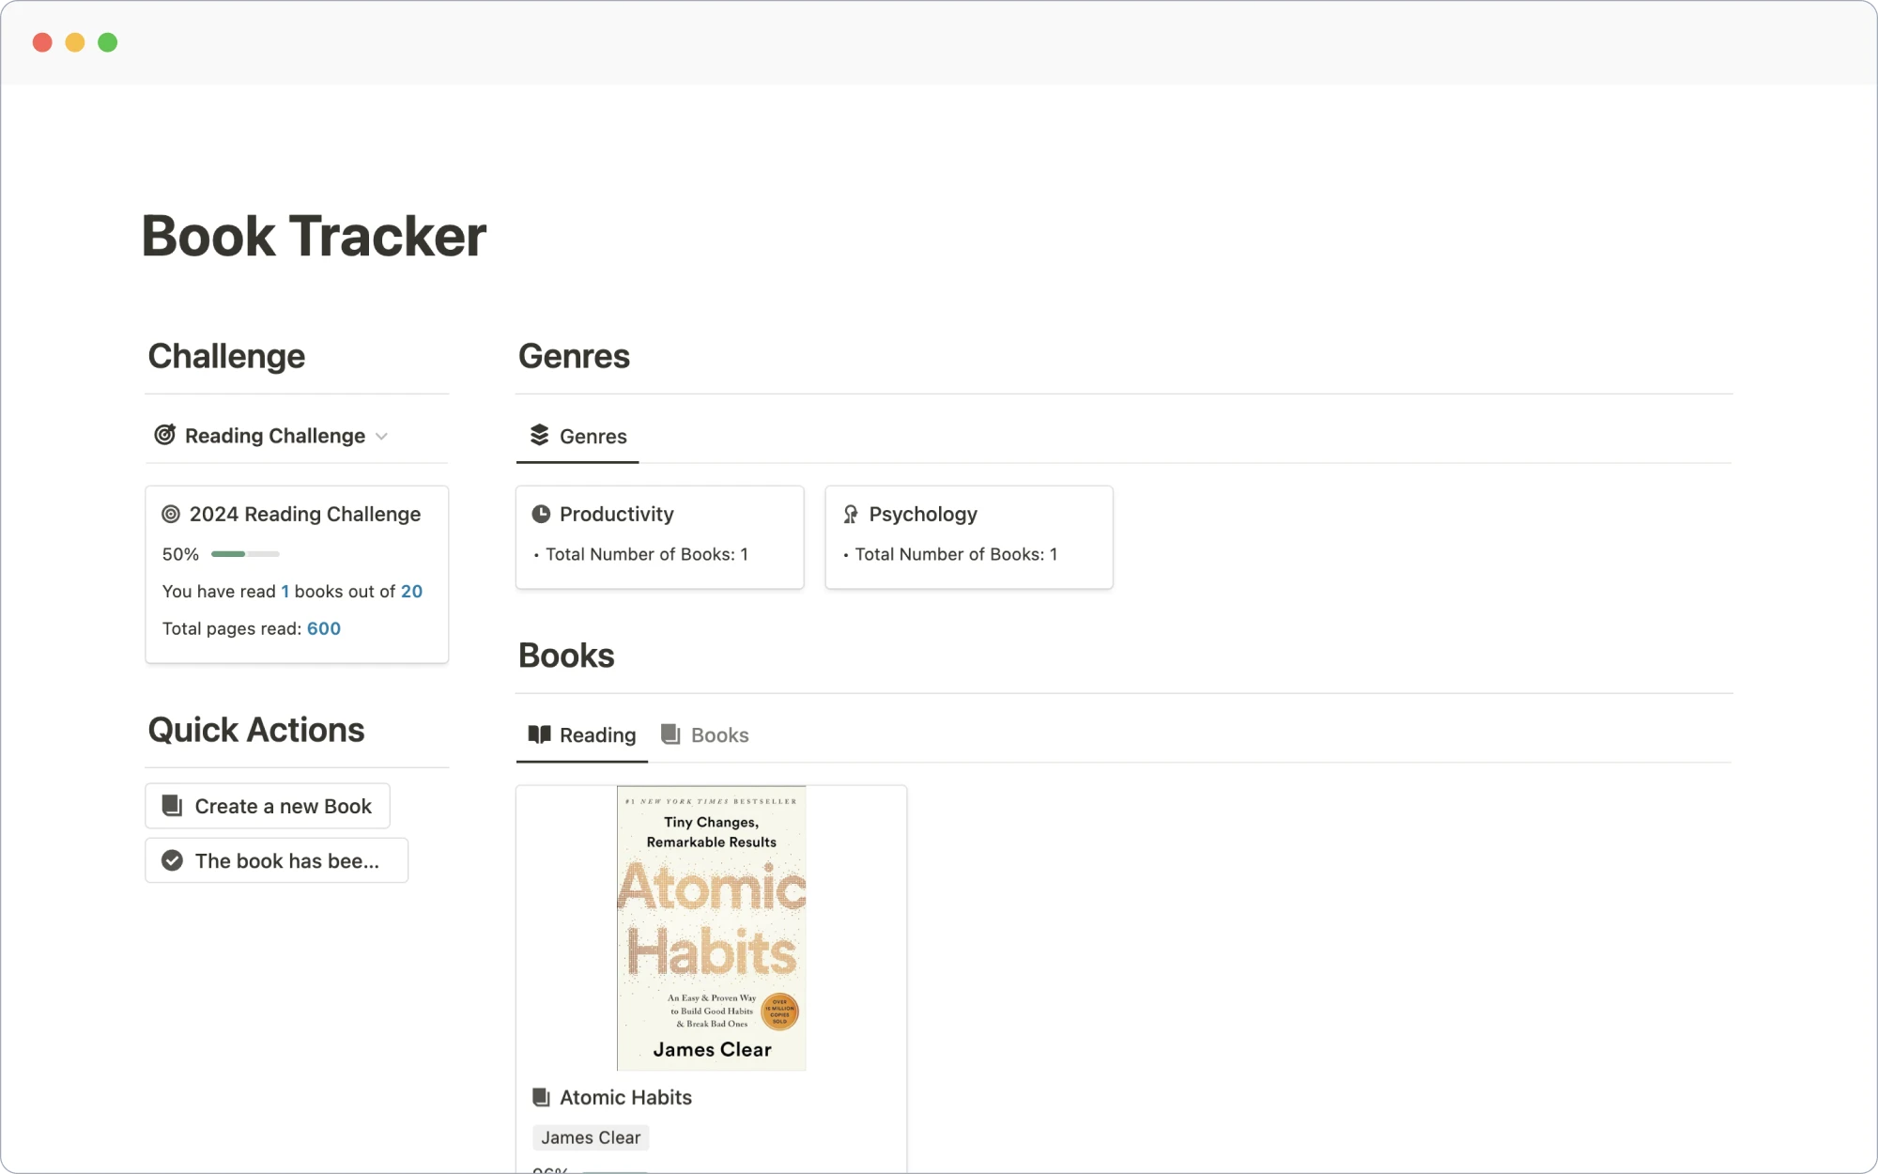
Task: Click the completed book checkmark icon
Action: [173, 860]
